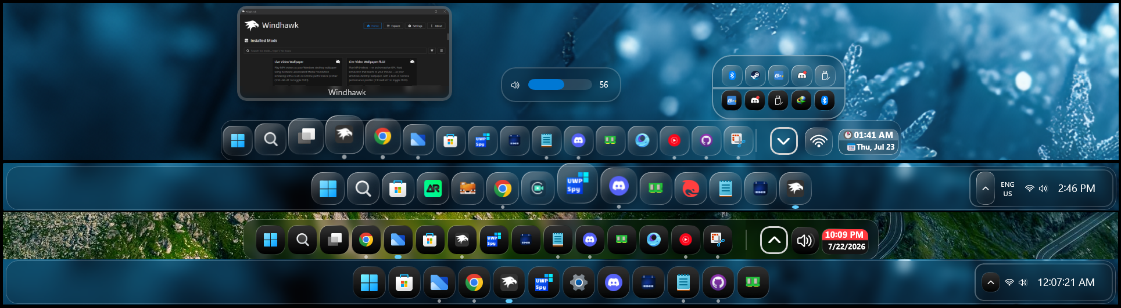Open Snipping Tool in the 01:41 AM taskbar

[738, 140]
